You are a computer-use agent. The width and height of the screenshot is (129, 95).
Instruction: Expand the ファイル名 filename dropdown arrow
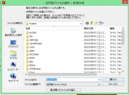[99, 80]
